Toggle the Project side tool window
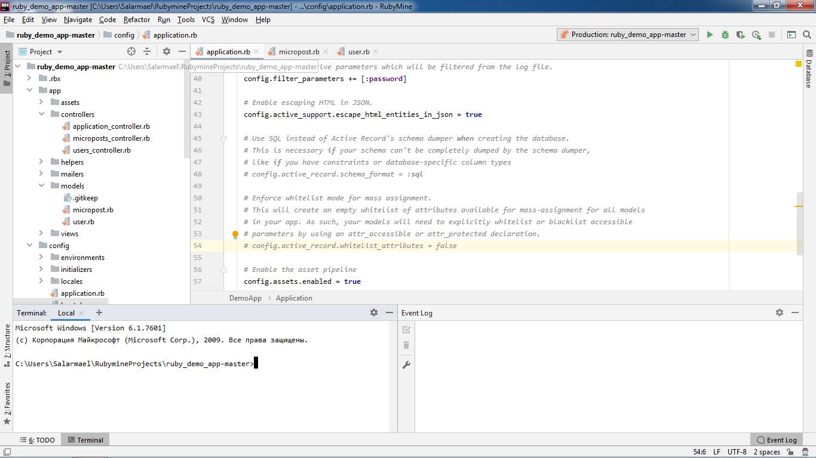This screenshot has width=816, height=458. (7, 68)
